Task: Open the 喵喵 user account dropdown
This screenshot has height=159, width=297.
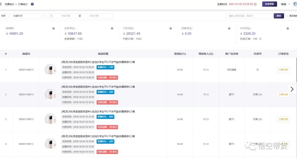Action: click(285, 4)
